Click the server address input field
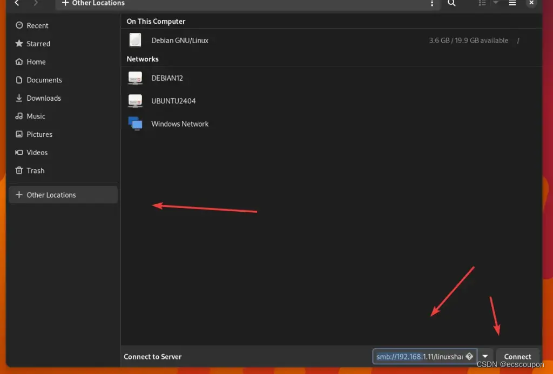 pyautogui.click(x=419, y=356)
